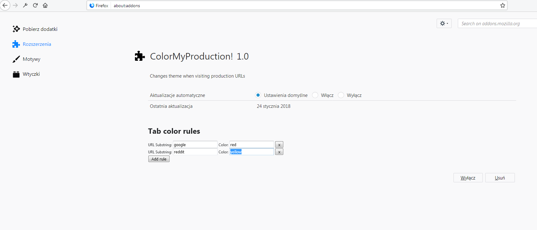537x230 pixels.
Task: Go to the home page icon
Action: coord(45,5)
